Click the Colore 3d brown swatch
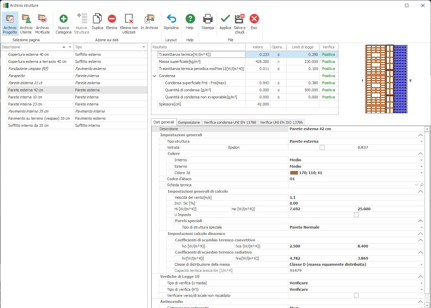This screenshot has width=431, height=308. 294,173
